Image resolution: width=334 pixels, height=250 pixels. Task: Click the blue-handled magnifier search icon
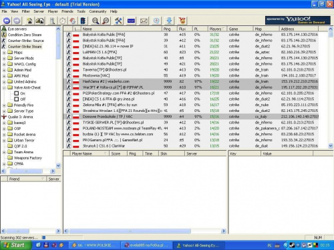tap(96, 21)
